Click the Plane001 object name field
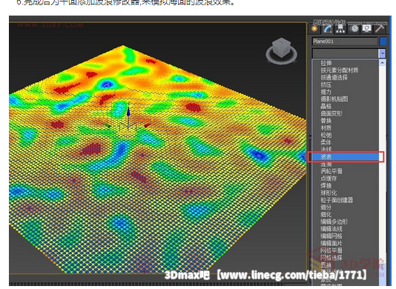This screenshot has width=396, height=289. point(345,41)
